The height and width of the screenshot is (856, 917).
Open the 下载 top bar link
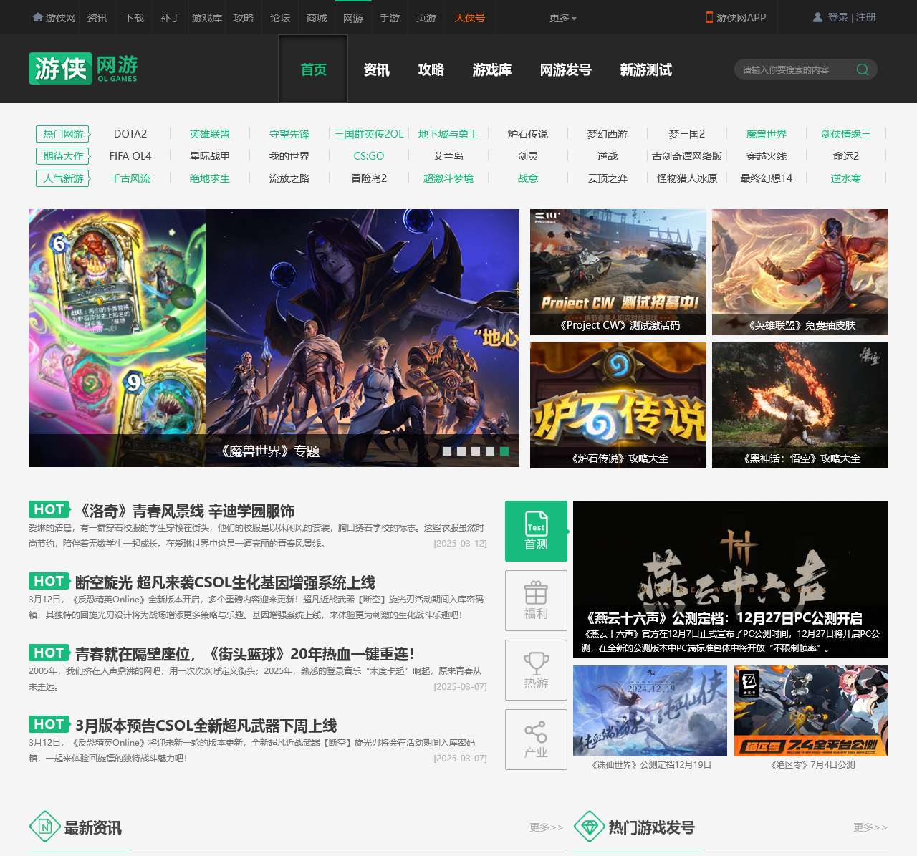click(x=134, y=17)
